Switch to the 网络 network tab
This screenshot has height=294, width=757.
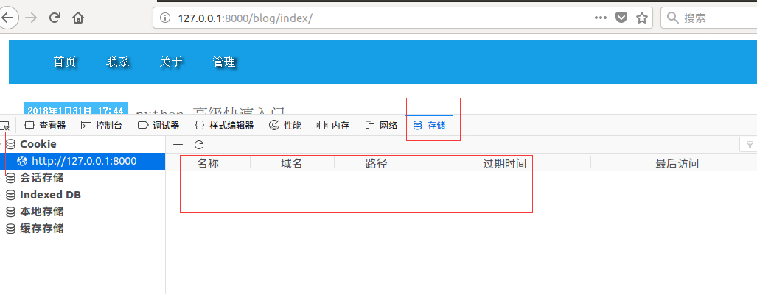382,126
